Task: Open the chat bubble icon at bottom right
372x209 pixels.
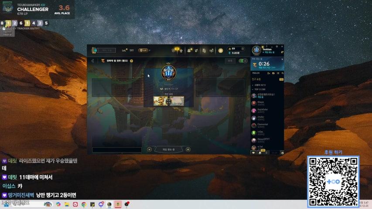Action: [x=253, y=152]
